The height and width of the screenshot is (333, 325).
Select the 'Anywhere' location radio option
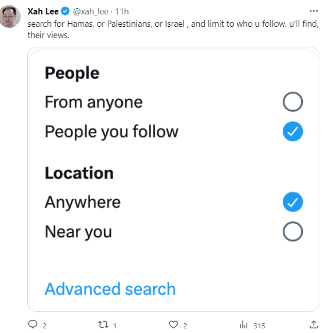[x=293, y=202]
